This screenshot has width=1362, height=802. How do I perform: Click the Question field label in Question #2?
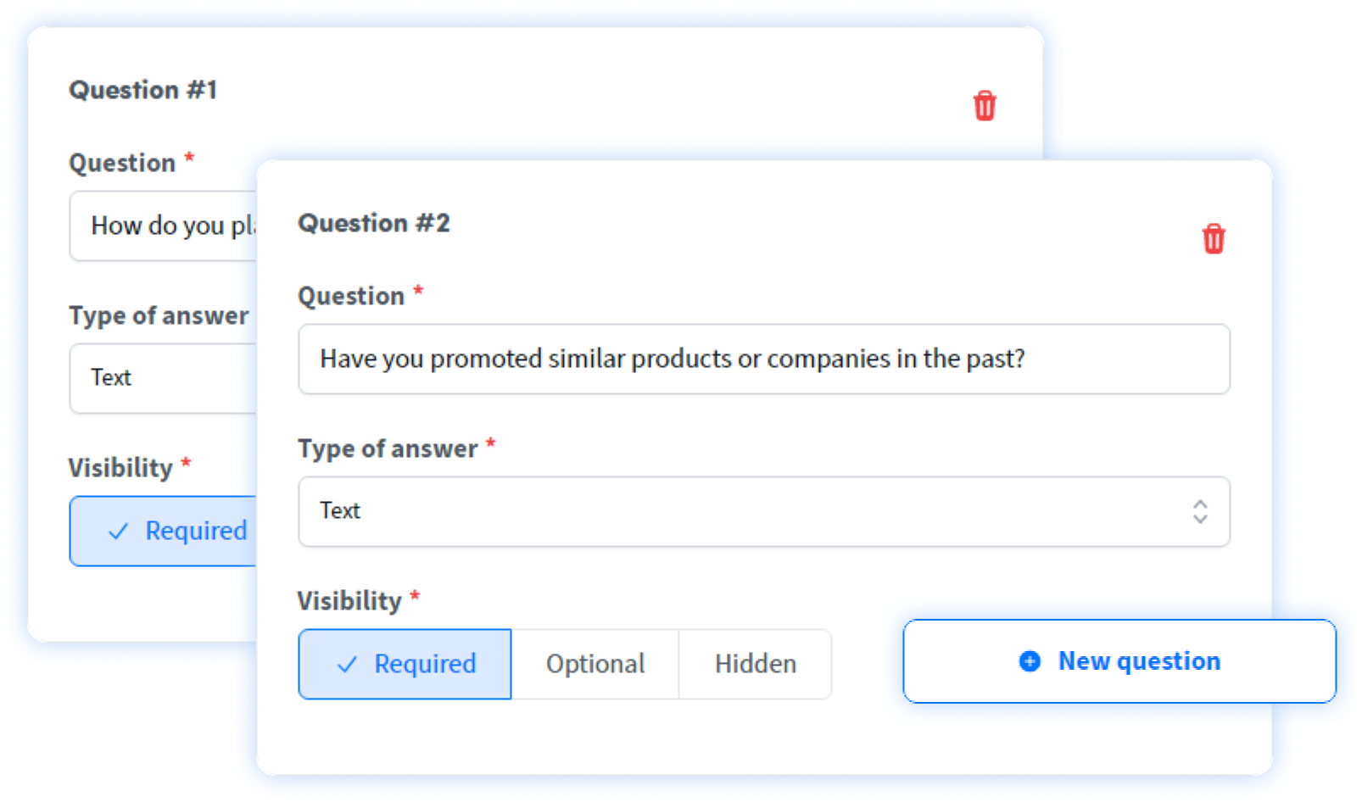tap(351, 296)
